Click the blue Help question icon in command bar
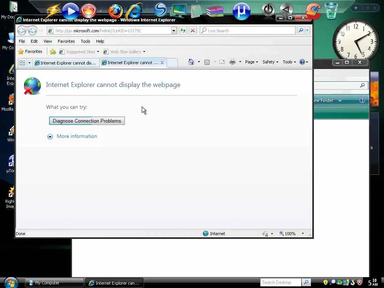The width and height of the screenshot is (384, 288). 302,62
